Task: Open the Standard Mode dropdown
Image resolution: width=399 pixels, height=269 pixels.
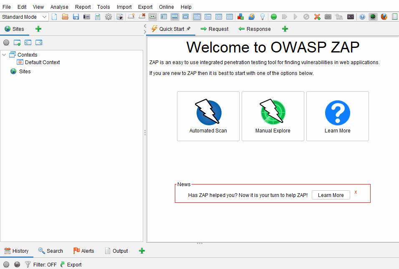Action: click(25, 17)
